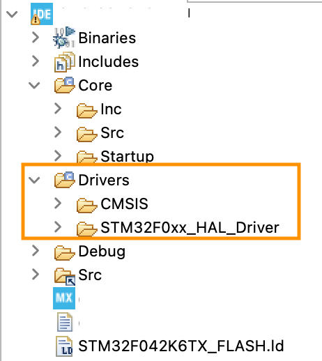Image resolution: width=322 pixels, height=361 pixels.
Task: Expand the Inc folder under Core
Action: tap(58, 109)
